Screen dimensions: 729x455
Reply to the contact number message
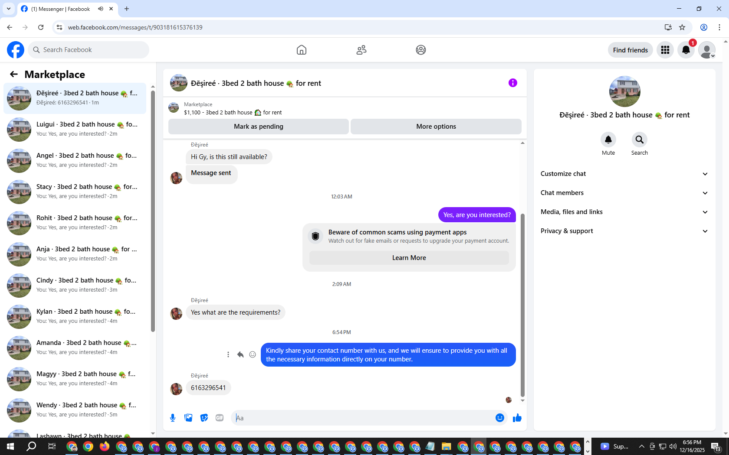pos(240,354)
